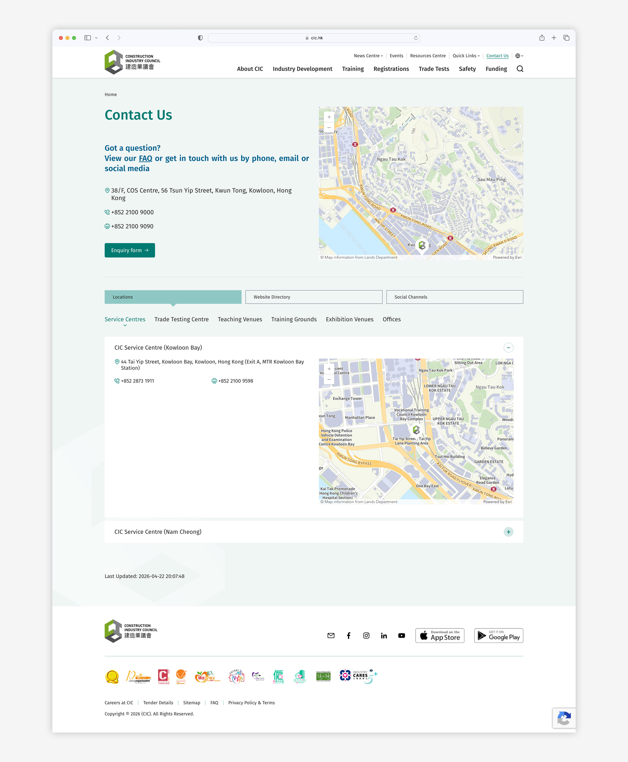Toggle Safari sidebar button

click(x=88, y=38)
